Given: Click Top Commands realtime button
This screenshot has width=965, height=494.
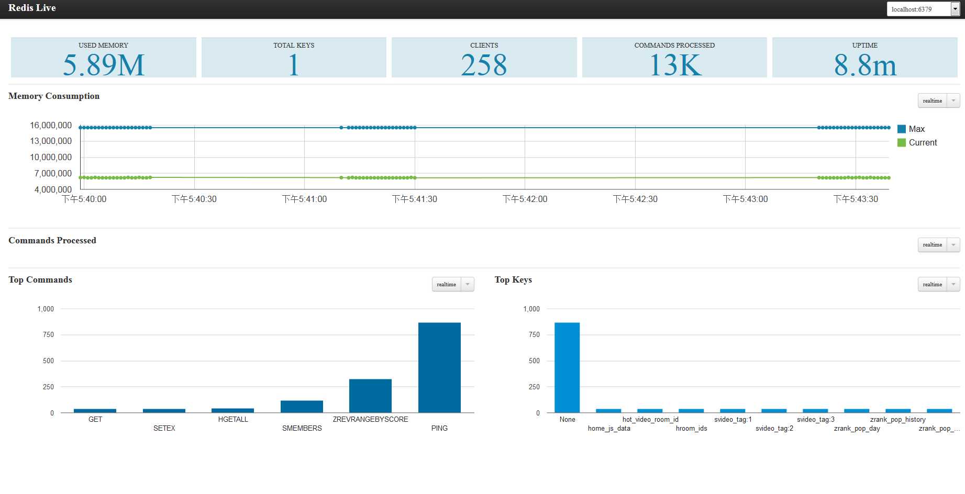Looking at the screenshot, I should tap(446, 284).
